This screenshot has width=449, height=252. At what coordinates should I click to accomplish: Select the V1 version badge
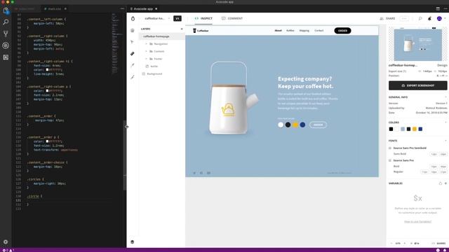(177, 19)
